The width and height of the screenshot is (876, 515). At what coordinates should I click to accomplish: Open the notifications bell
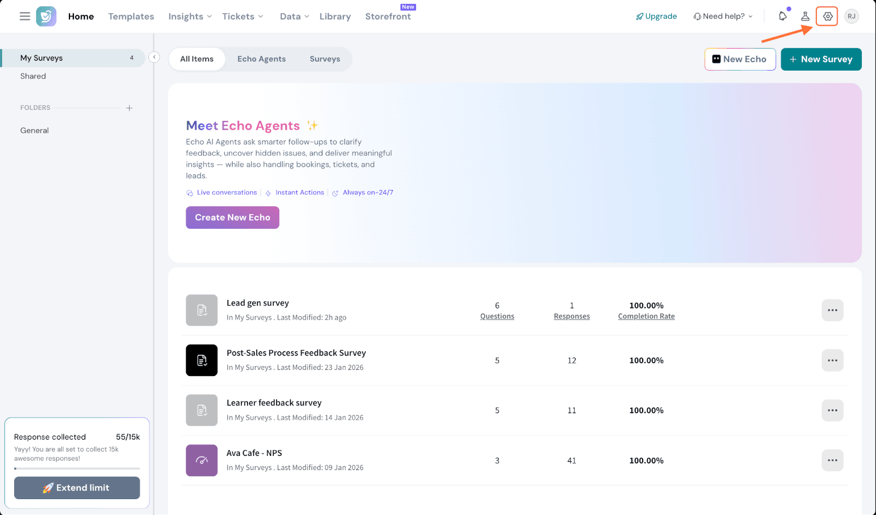coord(782,16)
